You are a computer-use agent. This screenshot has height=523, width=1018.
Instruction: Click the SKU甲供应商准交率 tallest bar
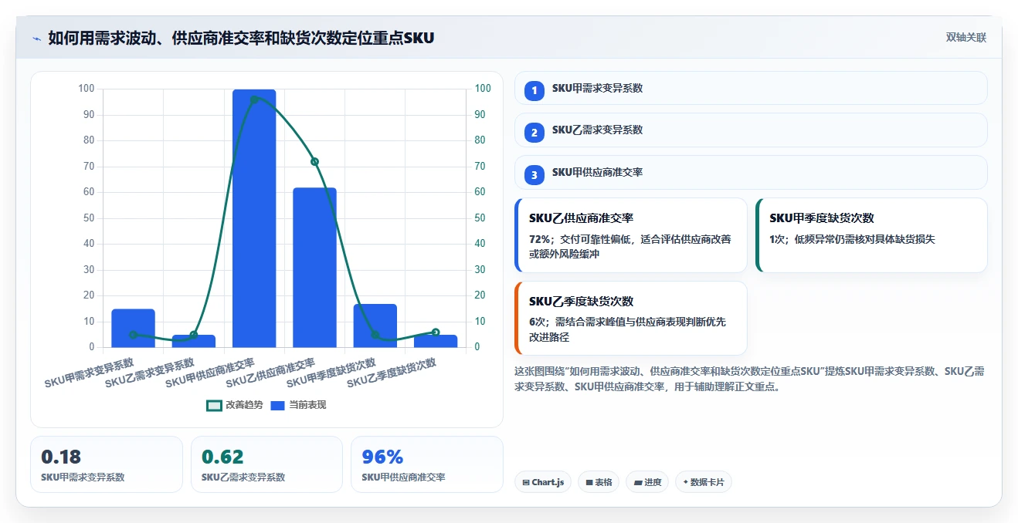[x=254, y=218]
